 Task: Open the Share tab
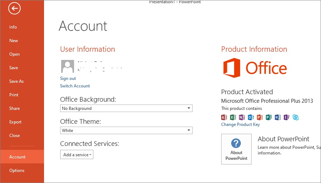[x=22, y=108]
